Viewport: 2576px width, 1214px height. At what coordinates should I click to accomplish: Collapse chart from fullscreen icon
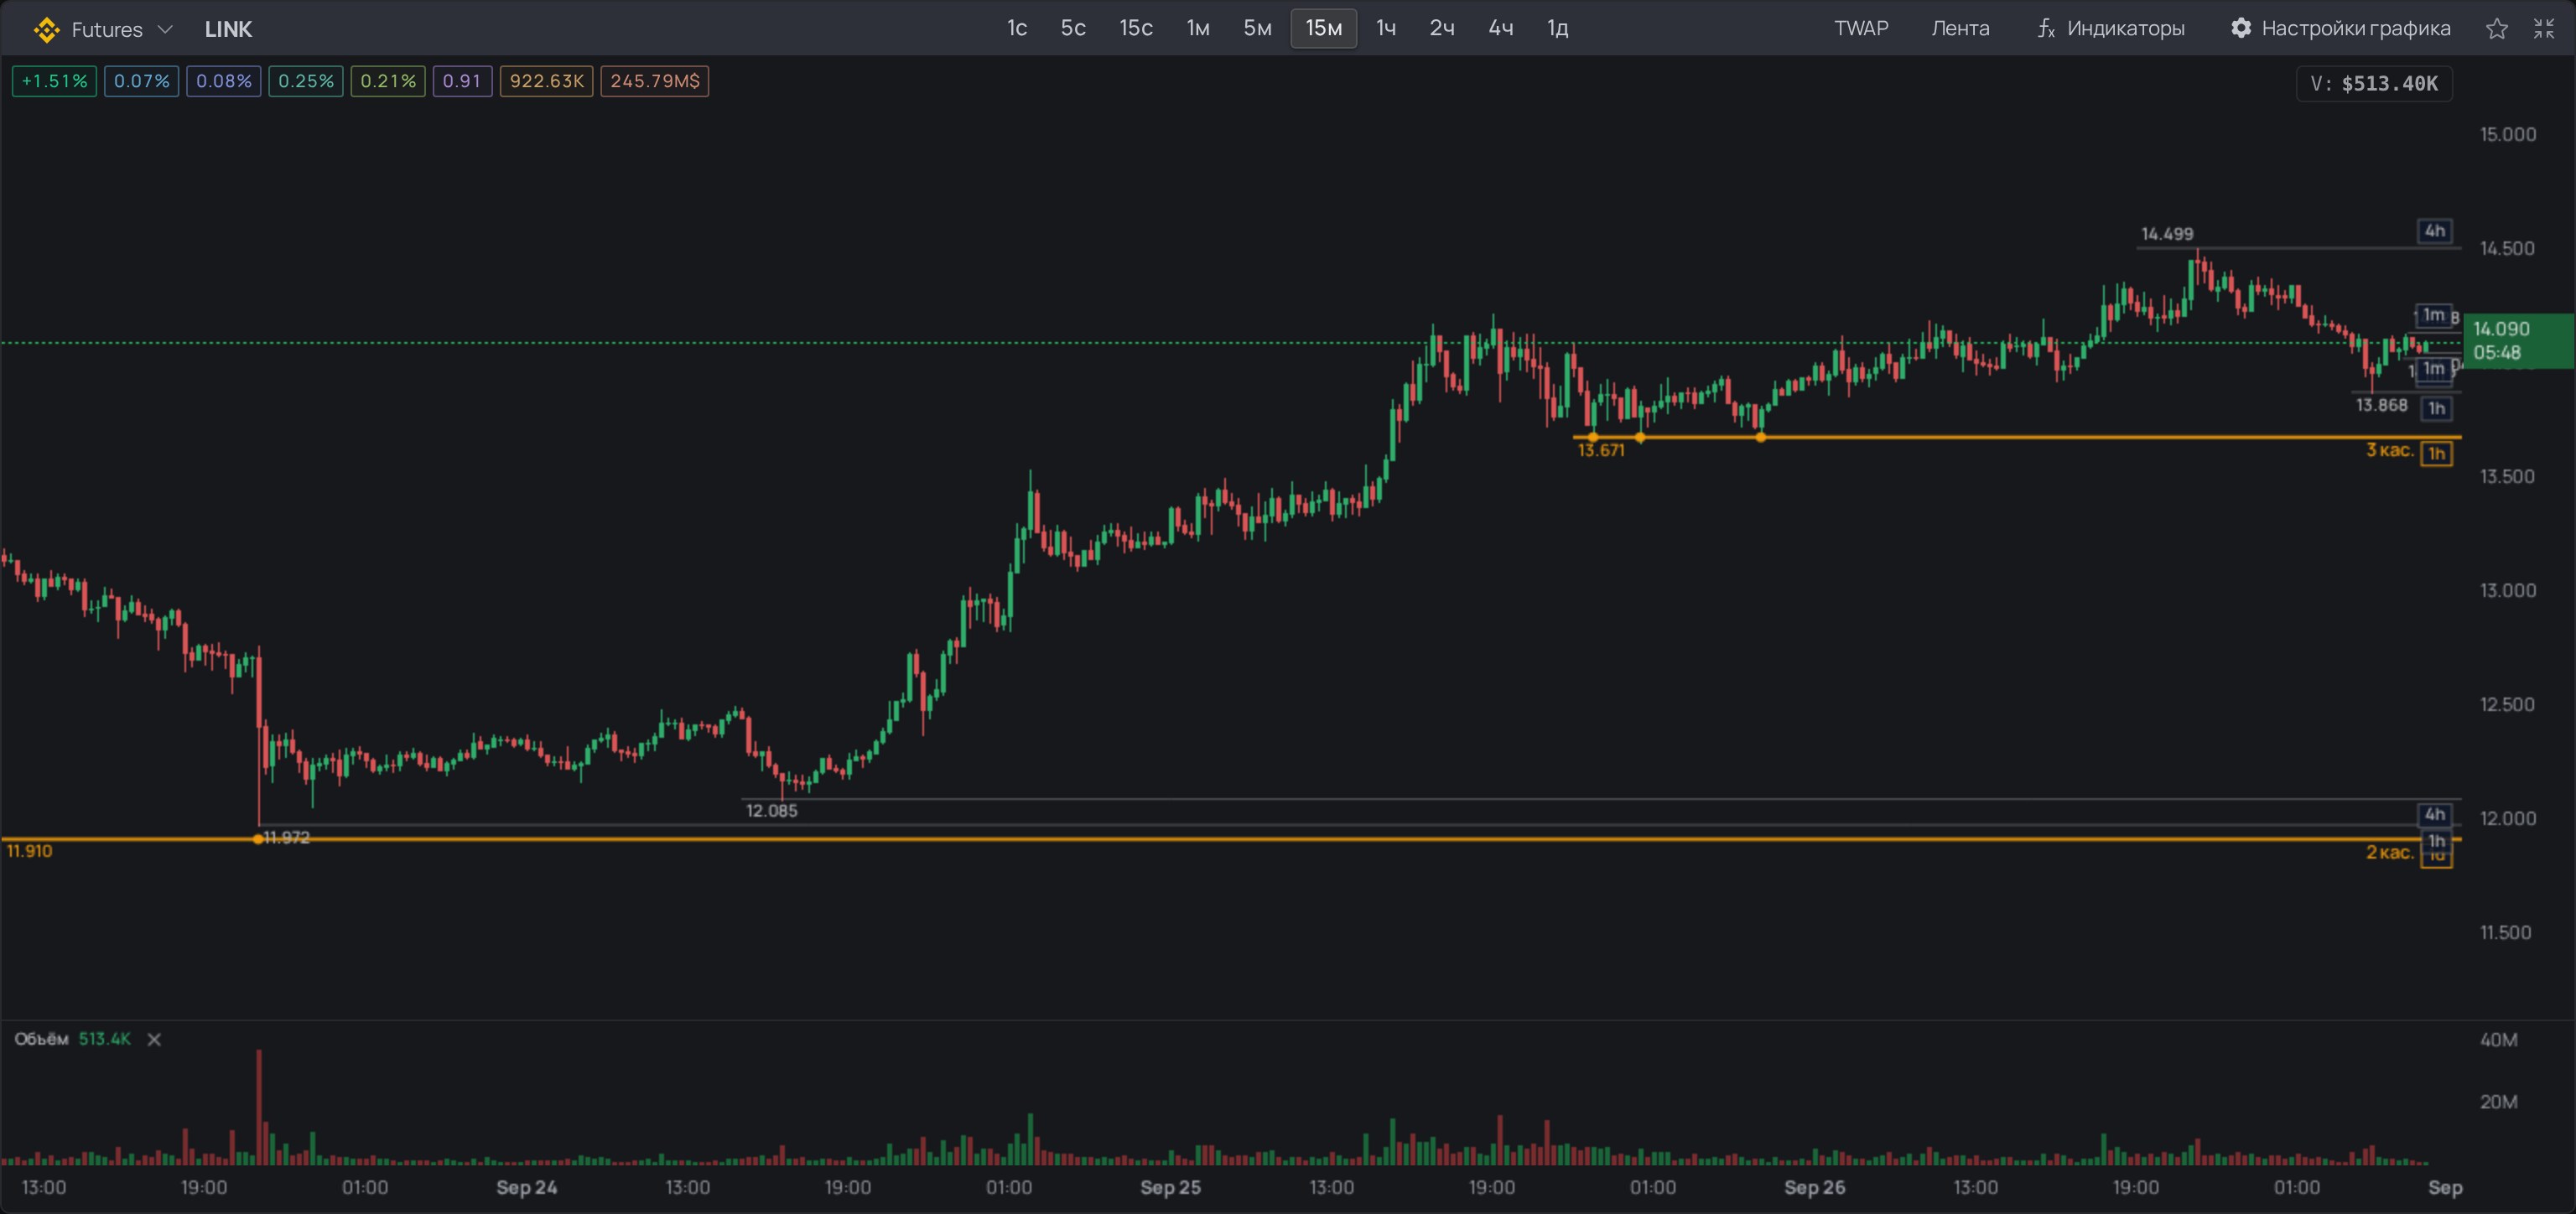(2544, 29)
